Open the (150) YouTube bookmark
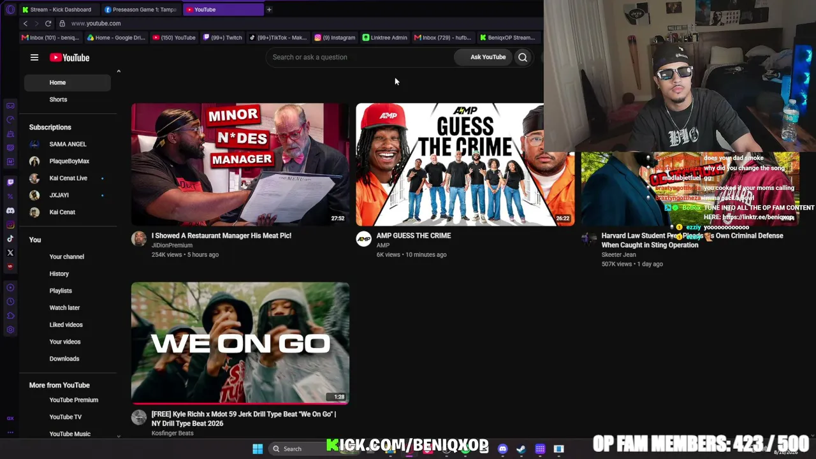The image size is (816, 459). (174, 38)
